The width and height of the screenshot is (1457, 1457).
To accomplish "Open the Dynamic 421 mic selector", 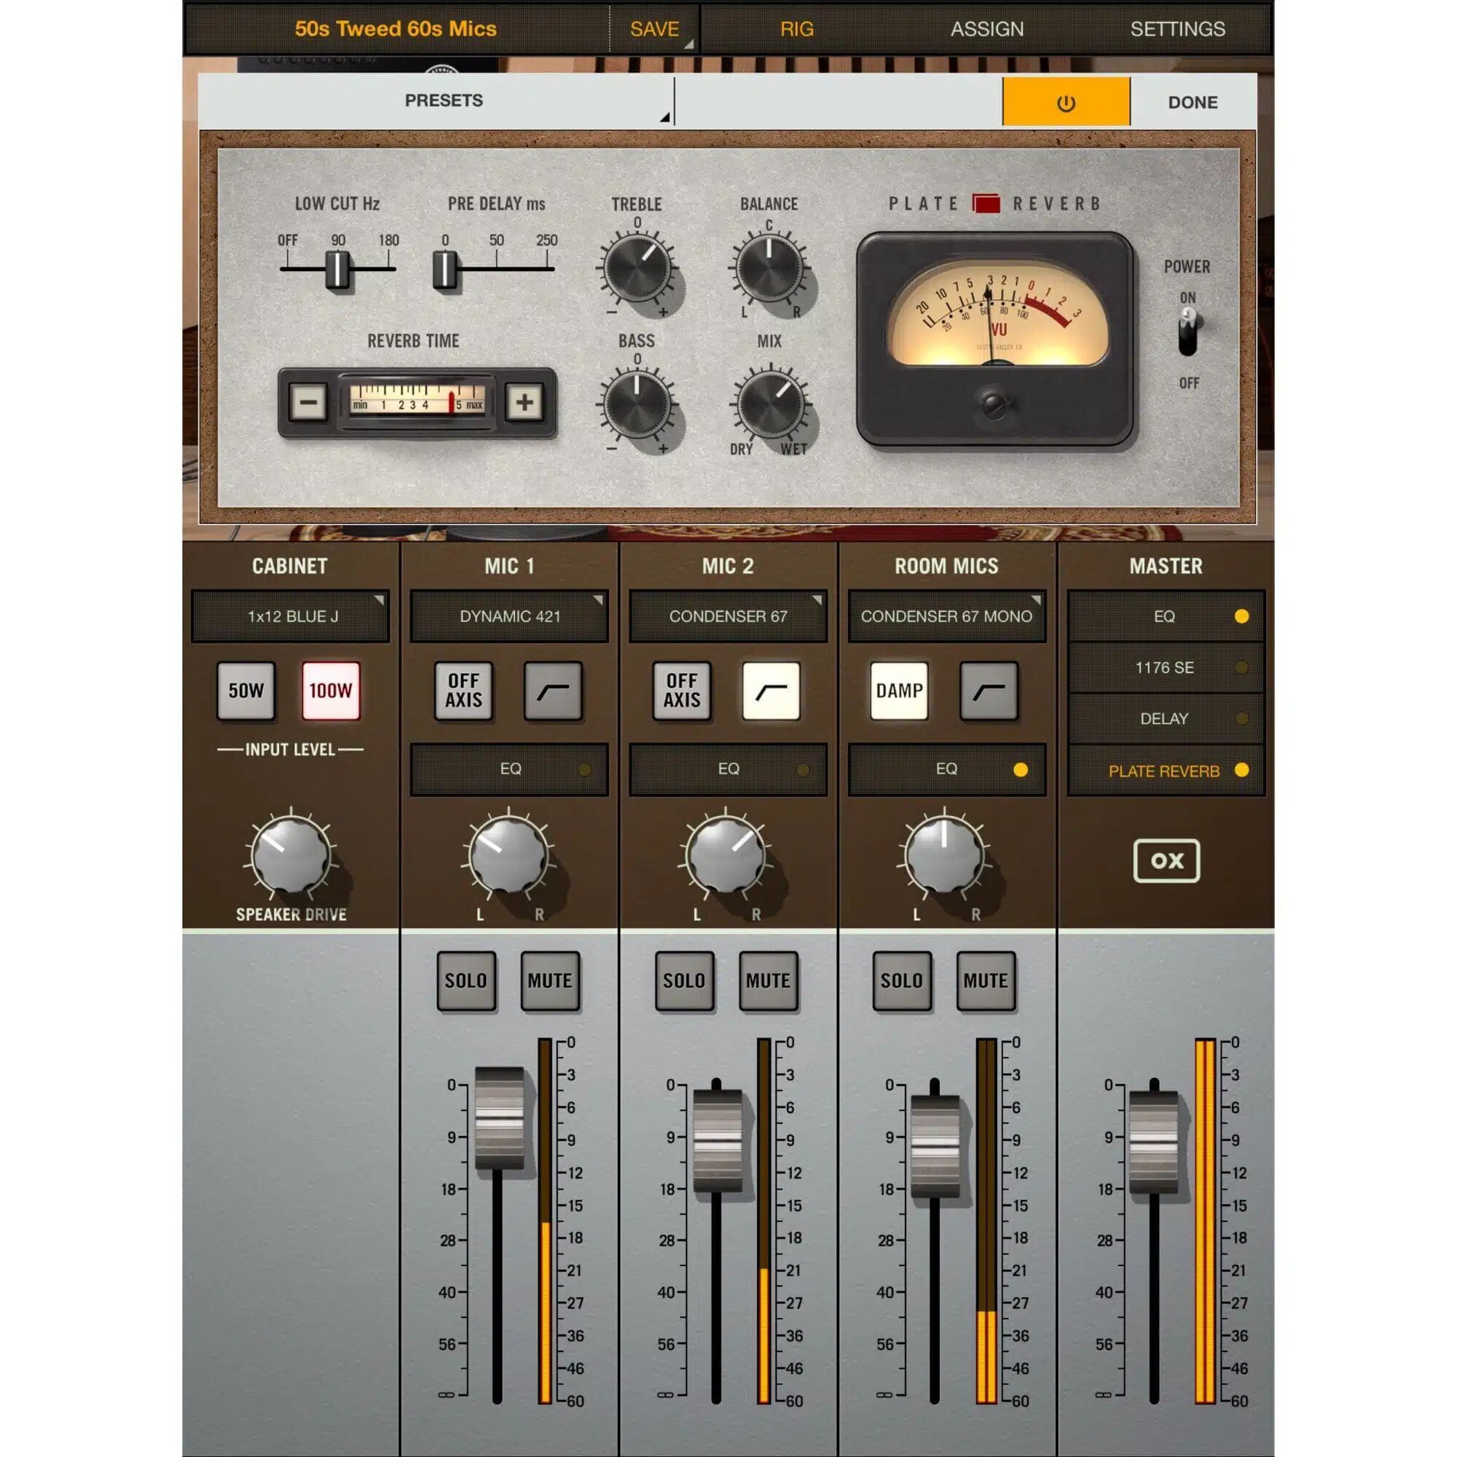I will 510,617.
